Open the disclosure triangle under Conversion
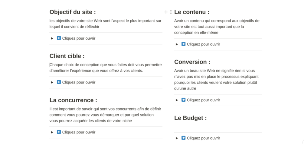The height and width of the screenshot is (144, 304). [x=177, y=100]
